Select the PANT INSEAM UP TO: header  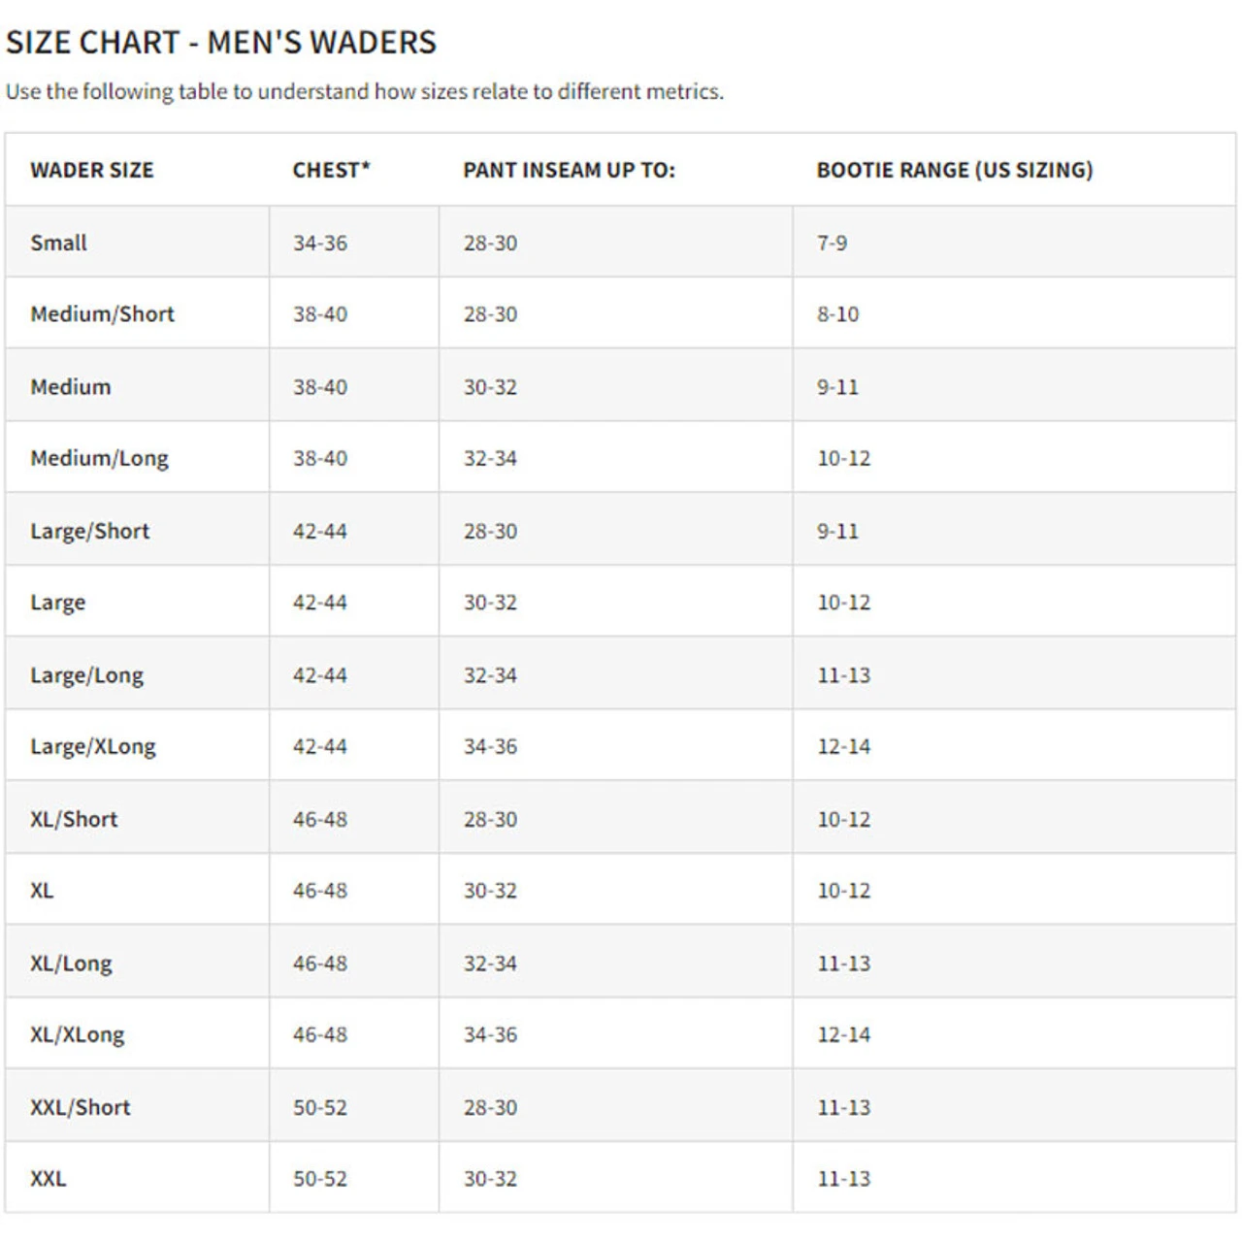(569, 170)
